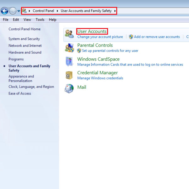The image size is (189, 189).
Task: Expand the arrow before Control Panel breadcrumb
Action: (x=29, y=11)
